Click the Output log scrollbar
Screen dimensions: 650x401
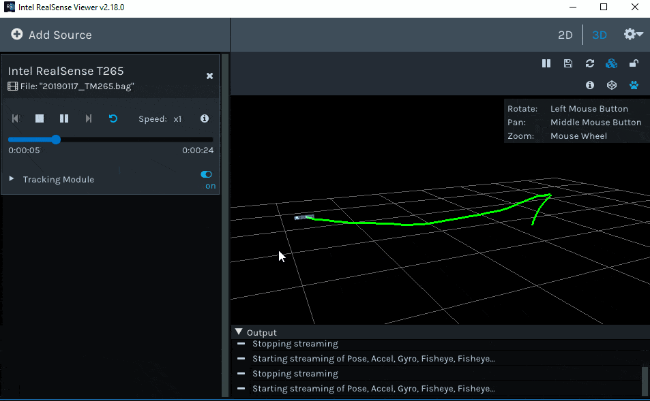[645, 381]
